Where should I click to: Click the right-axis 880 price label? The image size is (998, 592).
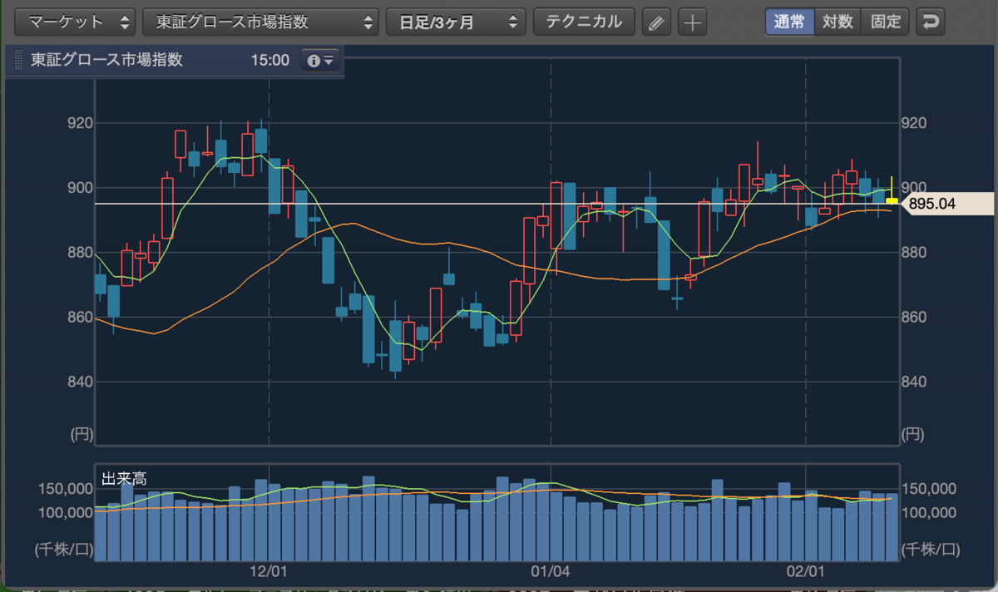915,253
